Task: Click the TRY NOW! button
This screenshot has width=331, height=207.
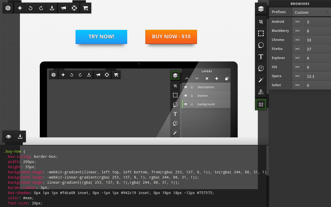Action: pos(101,37)
